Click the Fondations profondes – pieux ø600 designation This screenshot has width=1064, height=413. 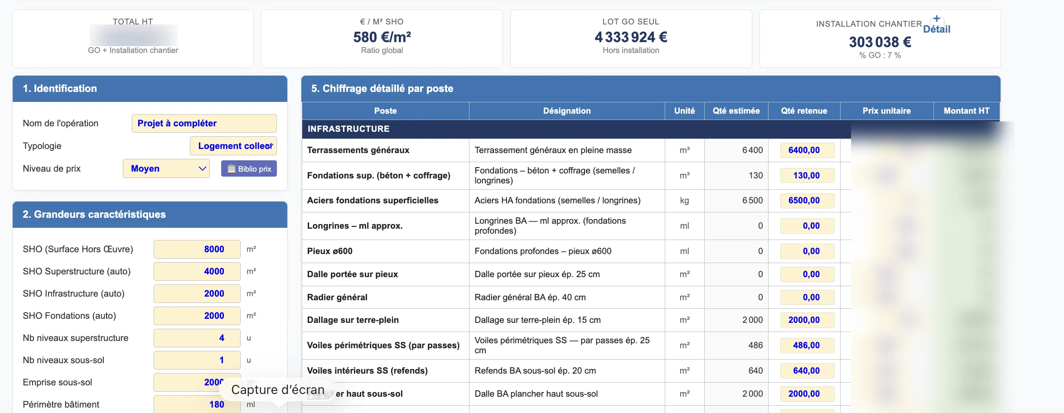(543, 251)
